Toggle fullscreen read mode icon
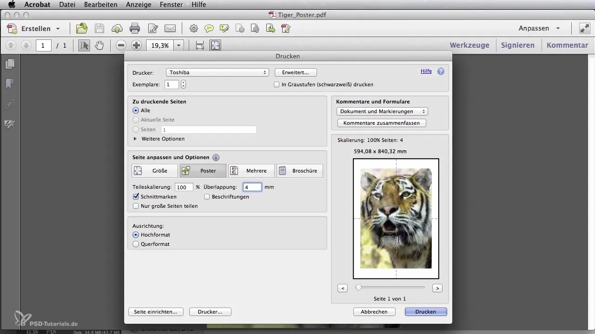This screenshot has width=595, height=334. pos(585,29)
